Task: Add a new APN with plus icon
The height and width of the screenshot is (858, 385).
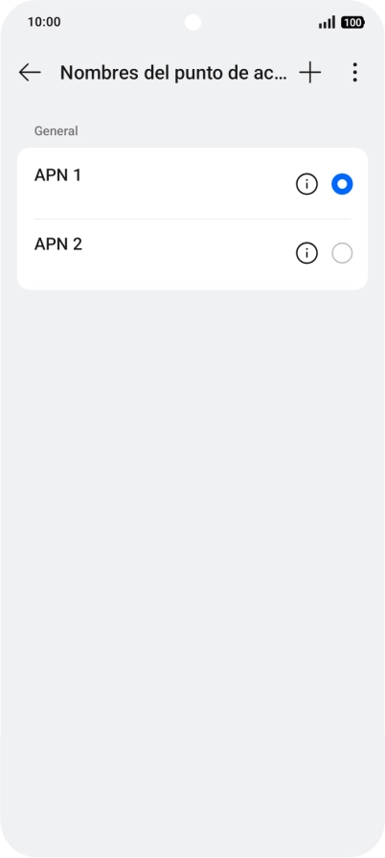Action: tap(310, 72)
